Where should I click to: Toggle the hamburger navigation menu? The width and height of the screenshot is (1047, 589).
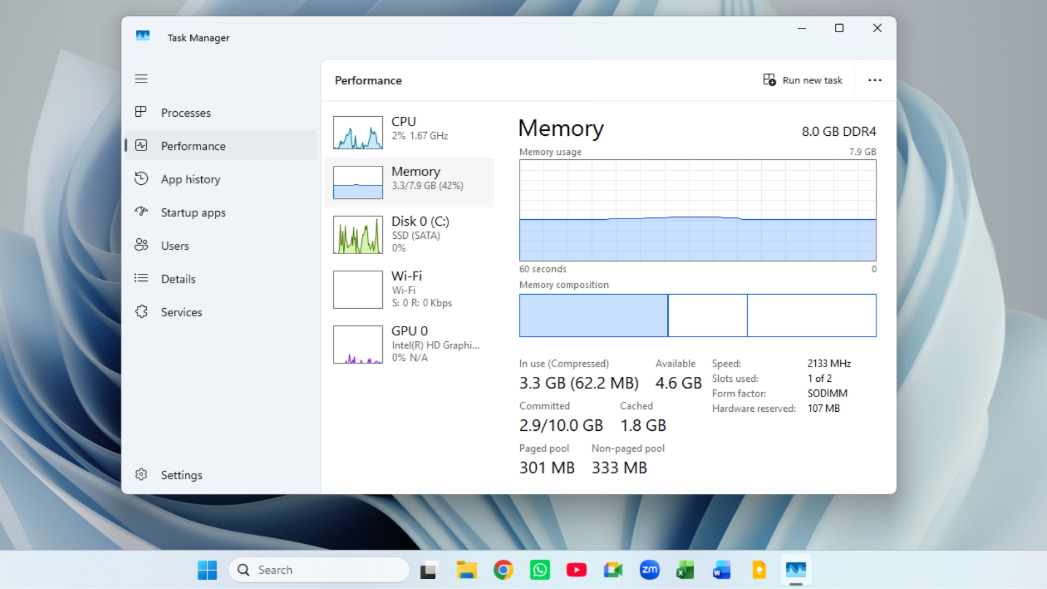tap(141, 79)
